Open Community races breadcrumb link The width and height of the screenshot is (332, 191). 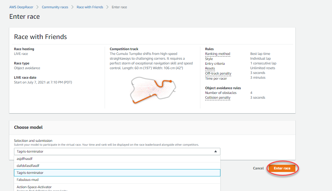[x=55, y=7]
